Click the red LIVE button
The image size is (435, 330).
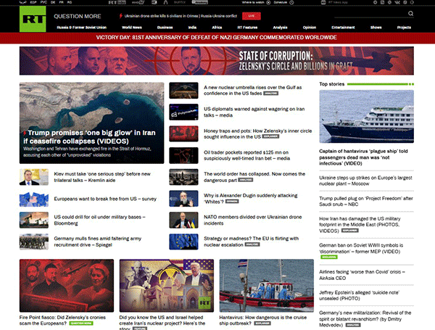click(x=252, y=16)
